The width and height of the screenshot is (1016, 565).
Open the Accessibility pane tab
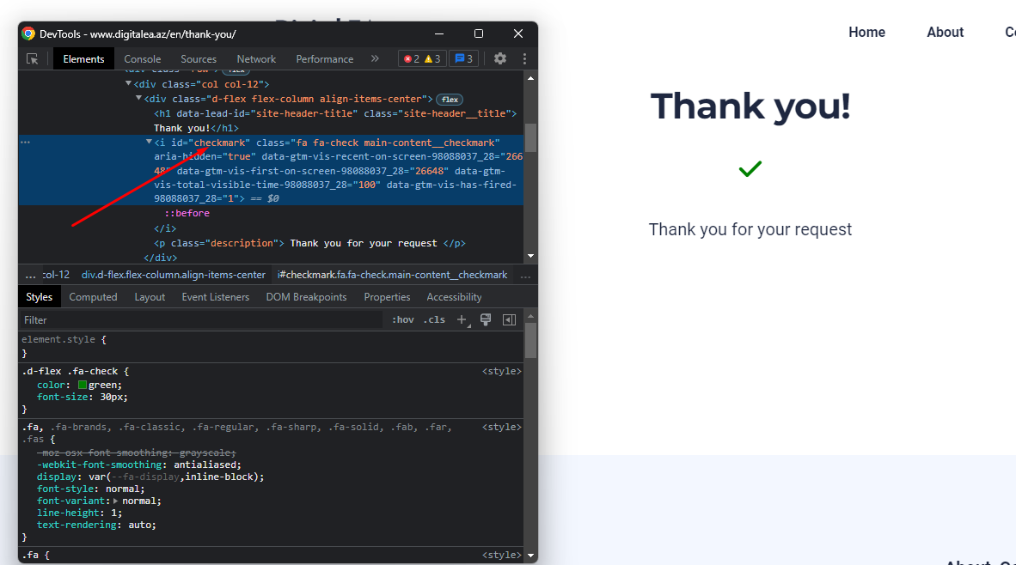tap(454, 297)
